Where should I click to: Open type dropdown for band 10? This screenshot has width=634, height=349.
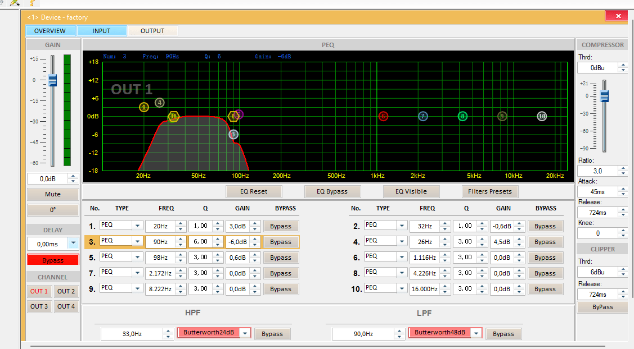click(402, 288)
